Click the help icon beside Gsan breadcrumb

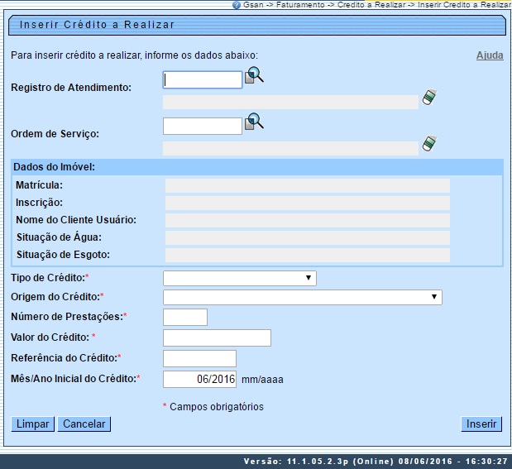(x=237, y=5)
